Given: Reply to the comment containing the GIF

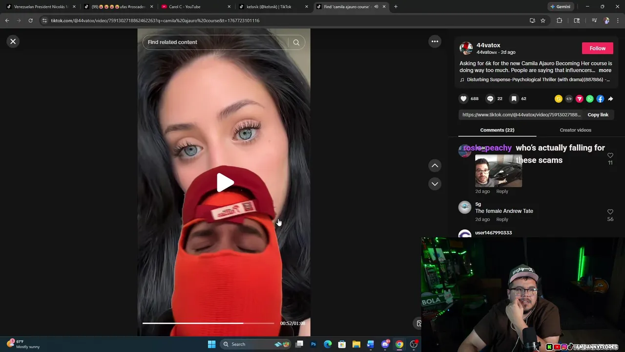Looking at the screenshot, I should [502, 192].
